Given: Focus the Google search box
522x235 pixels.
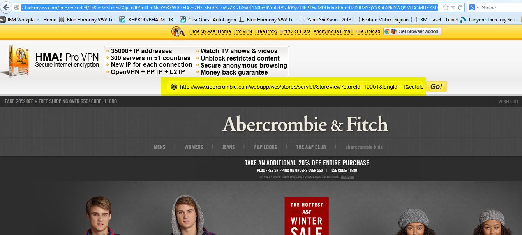Looking at the screenshot, I should [501, 8].
